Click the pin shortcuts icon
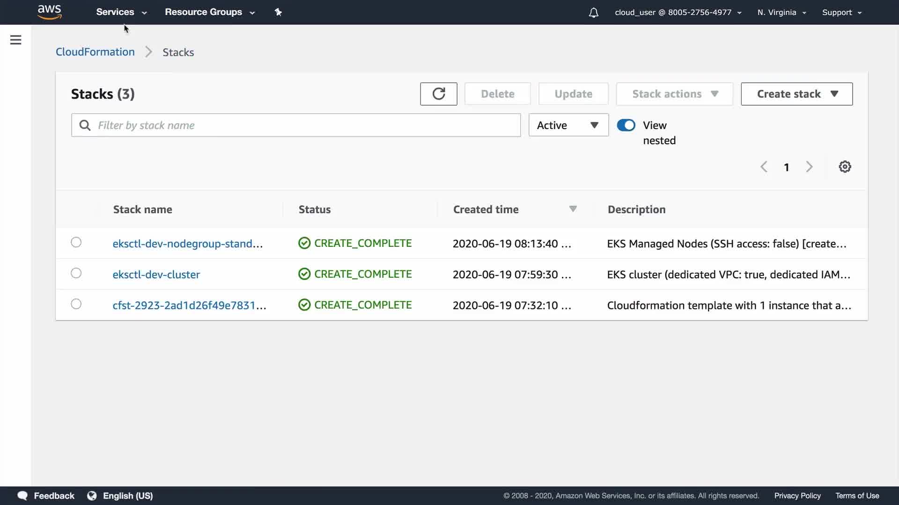 278,12
